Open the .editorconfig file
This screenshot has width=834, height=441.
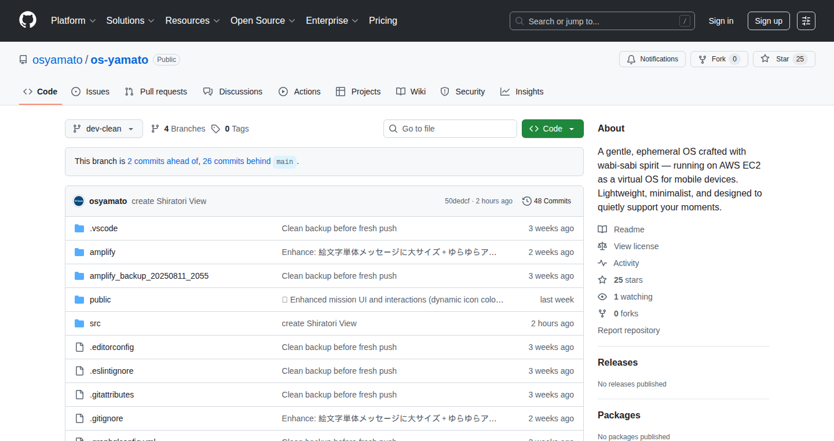click(x=112, y=347)
